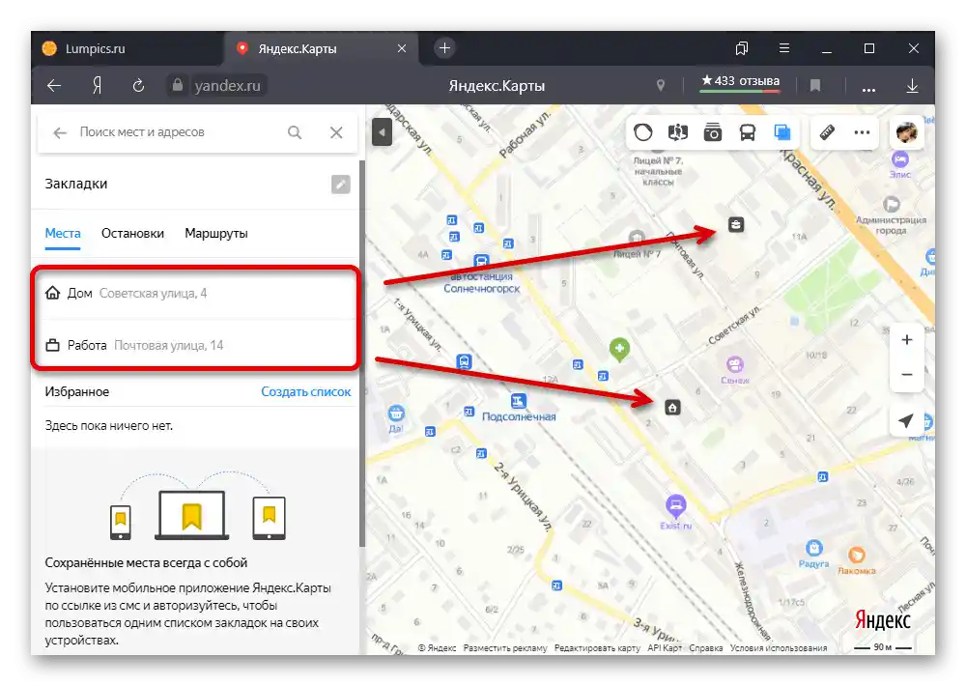Viewport: 966px width, 686px height.
Task: Go back to the previous browser page
Action: pos(54,86)
